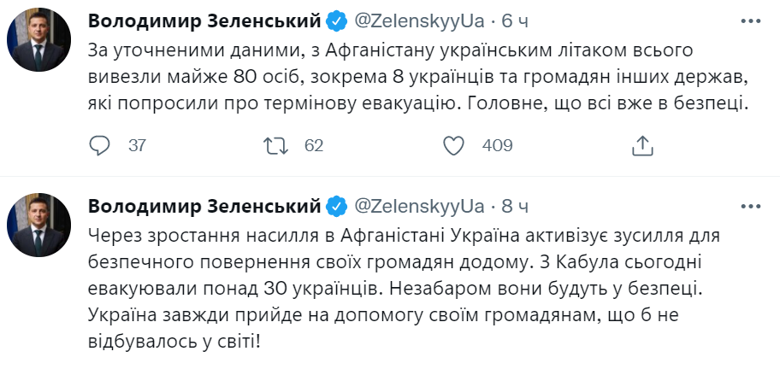Click the verified badge in the first tweet

(337, 20)
